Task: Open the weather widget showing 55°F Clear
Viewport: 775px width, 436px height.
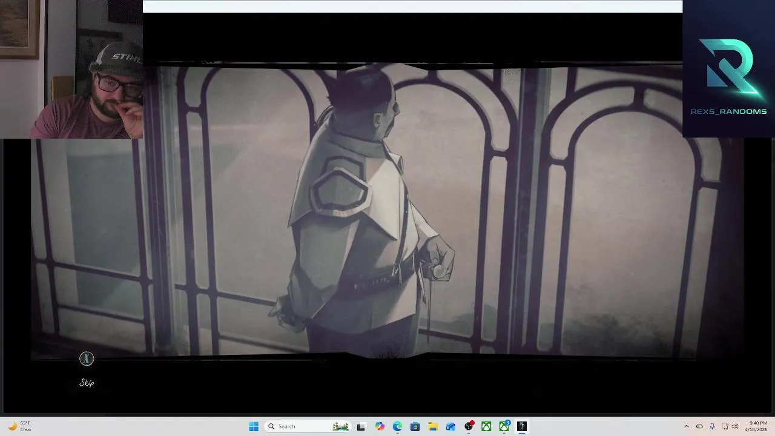Action: tap(19, 426)
